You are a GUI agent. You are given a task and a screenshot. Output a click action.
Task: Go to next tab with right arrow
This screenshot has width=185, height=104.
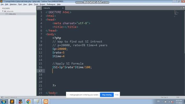point(40,8)
